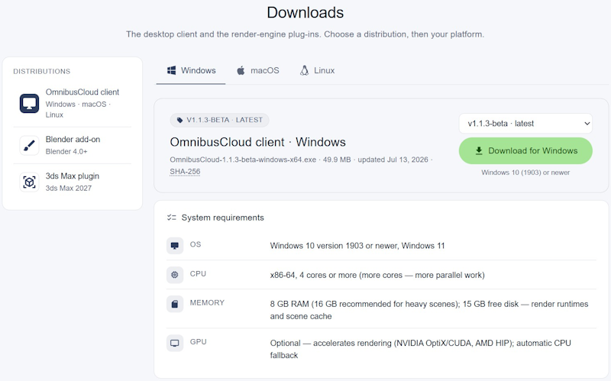Select OmnibusCloud client distribution

click(x=73, y=103)
